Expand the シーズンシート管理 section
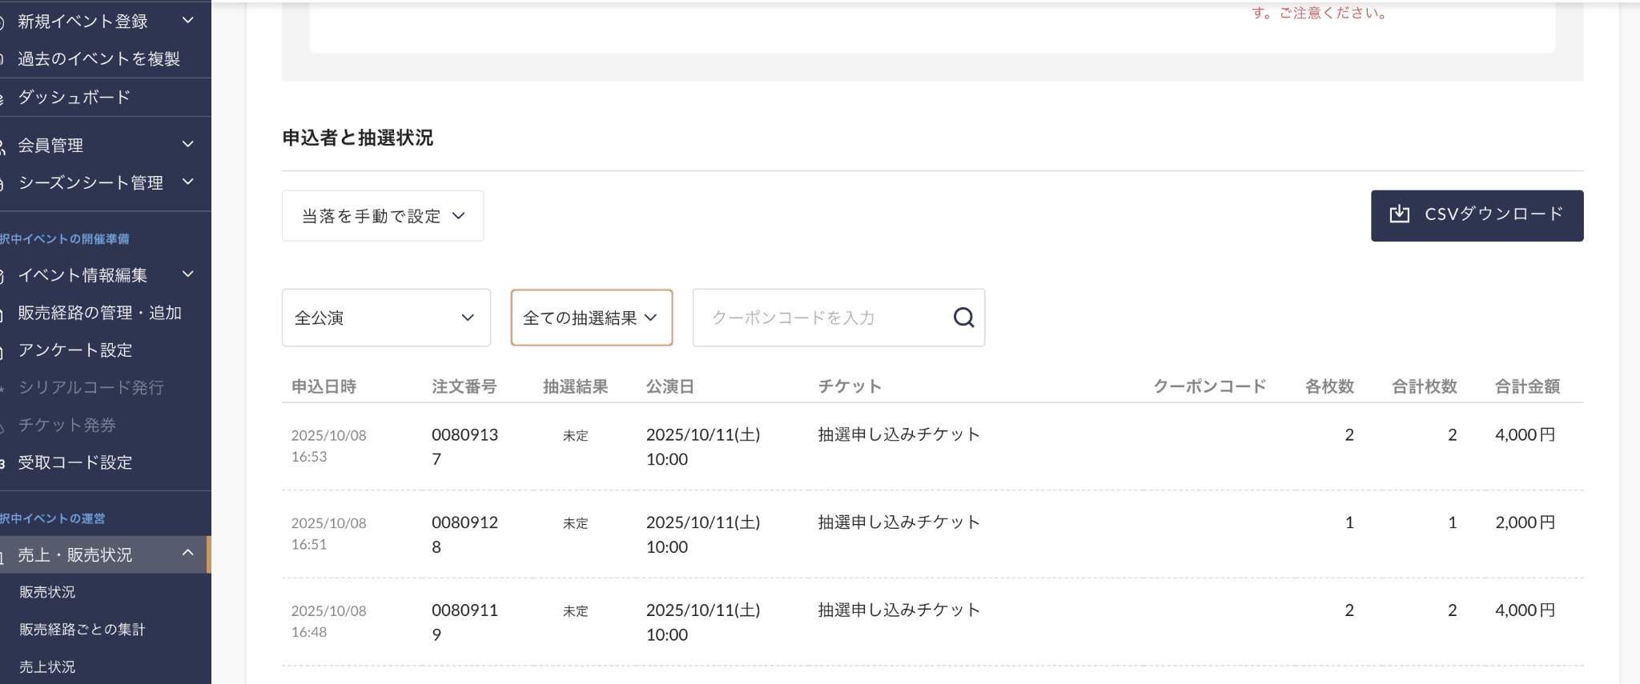The width and height of the screenshot is (1640, 684). pyautogui.click(x=188, y=182)
